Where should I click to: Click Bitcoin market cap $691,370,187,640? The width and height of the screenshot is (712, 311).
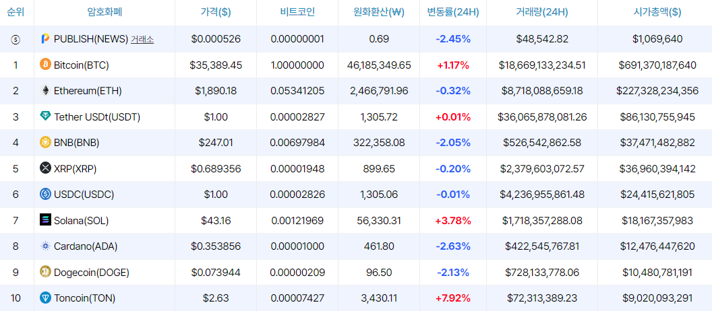coord(657,65)
